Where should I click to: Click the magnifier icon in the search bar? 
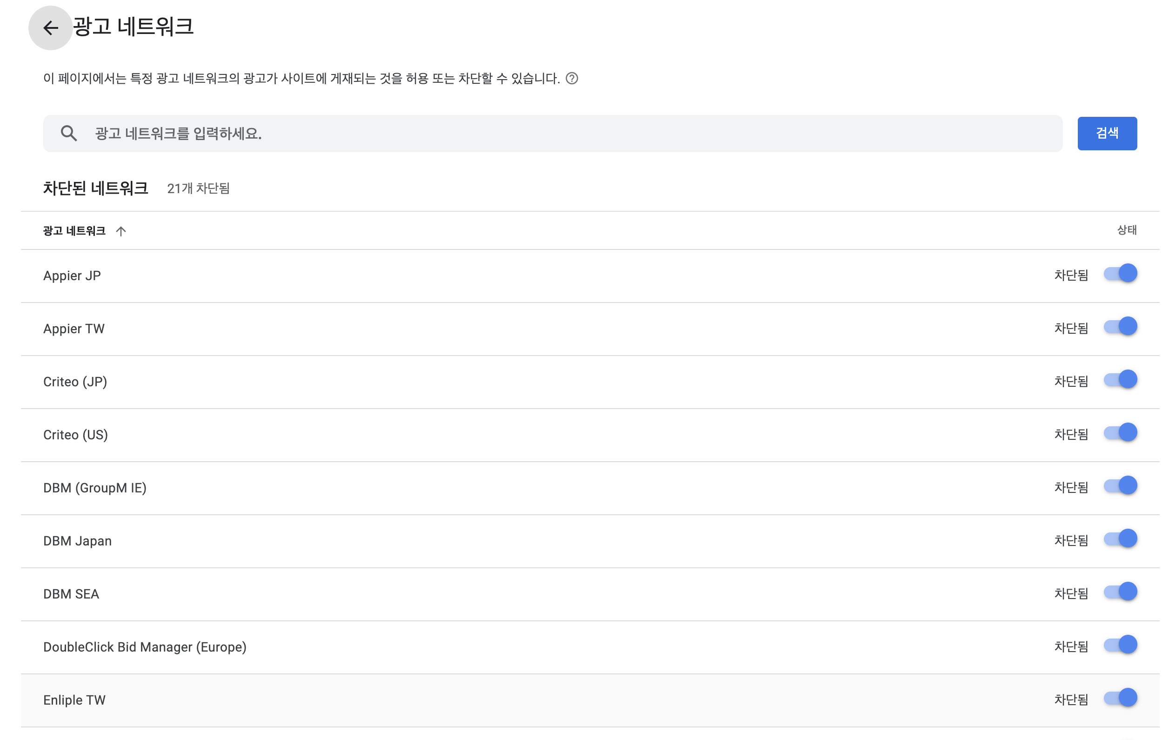click(69, 133)
